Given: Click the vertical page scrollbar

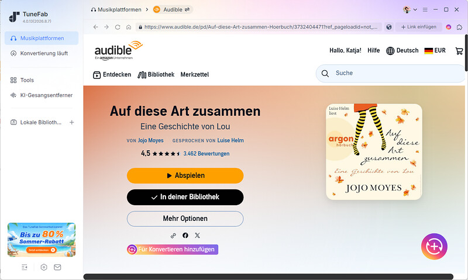Looking at the screenshot, I should point(466,53).
